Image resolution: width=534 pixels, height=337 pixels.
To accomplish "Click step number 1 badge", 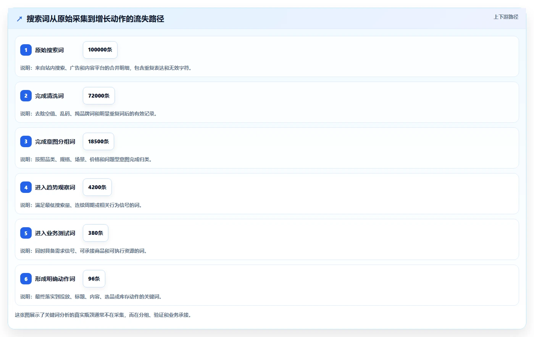I will click(x=26, y=50).
